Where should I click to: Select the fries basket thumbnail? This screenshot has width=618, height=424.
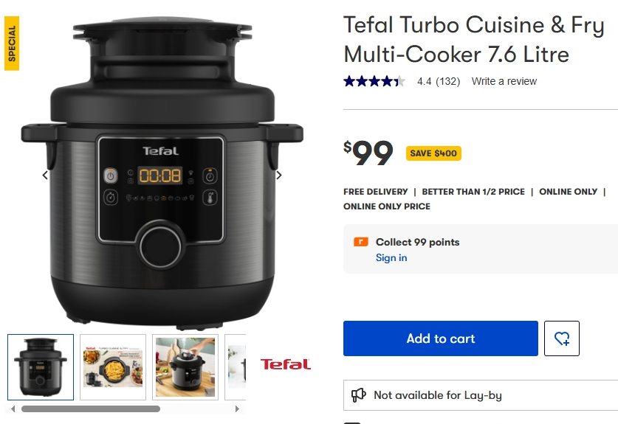[113, 367]
